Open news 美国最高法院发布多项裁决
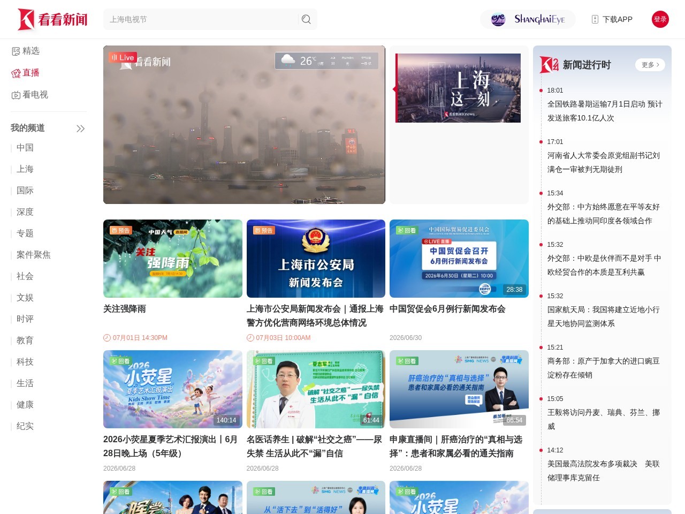The width and height of the screenshot is (685, 514). pyautogui.click(x=604, y=471)
